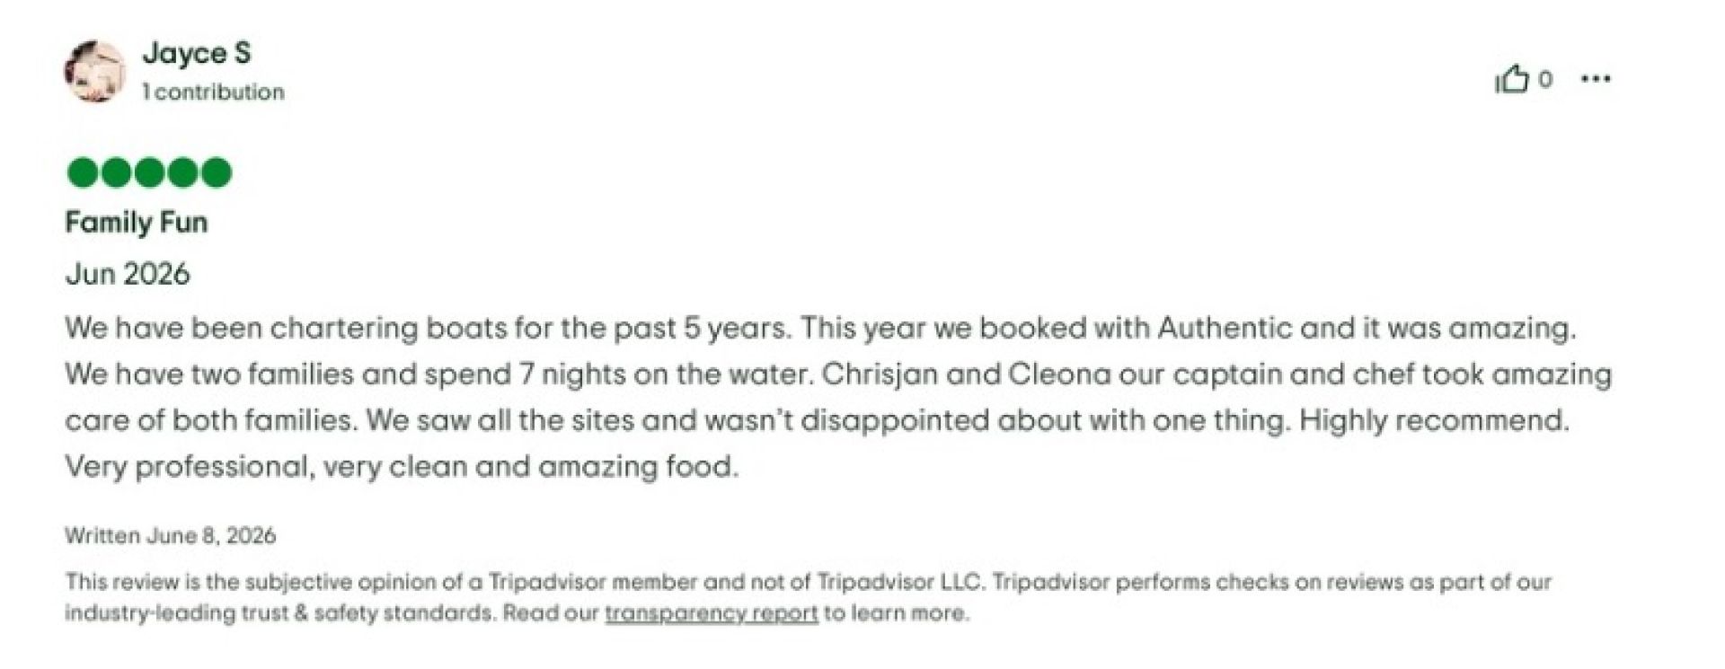Click the 'Written June 8, 2026' date

pyautogui.click(x=171, y=536)
